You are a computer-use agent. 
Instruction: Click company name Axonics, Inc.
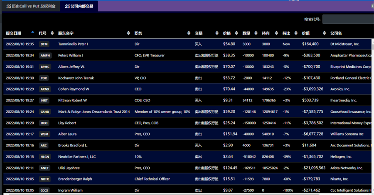click(x=340, y=89)
